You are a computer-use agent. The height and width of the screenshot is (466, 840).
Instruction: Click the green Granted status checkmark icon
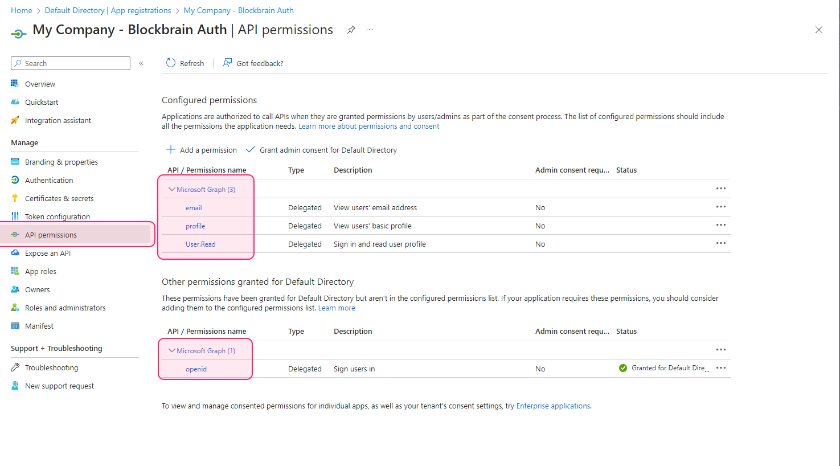[623, 368]
